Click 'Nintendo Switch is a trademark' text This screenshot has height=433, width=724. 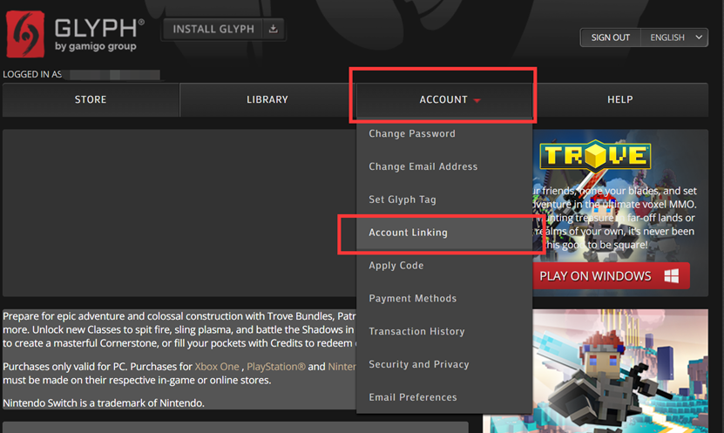point(104,403)
